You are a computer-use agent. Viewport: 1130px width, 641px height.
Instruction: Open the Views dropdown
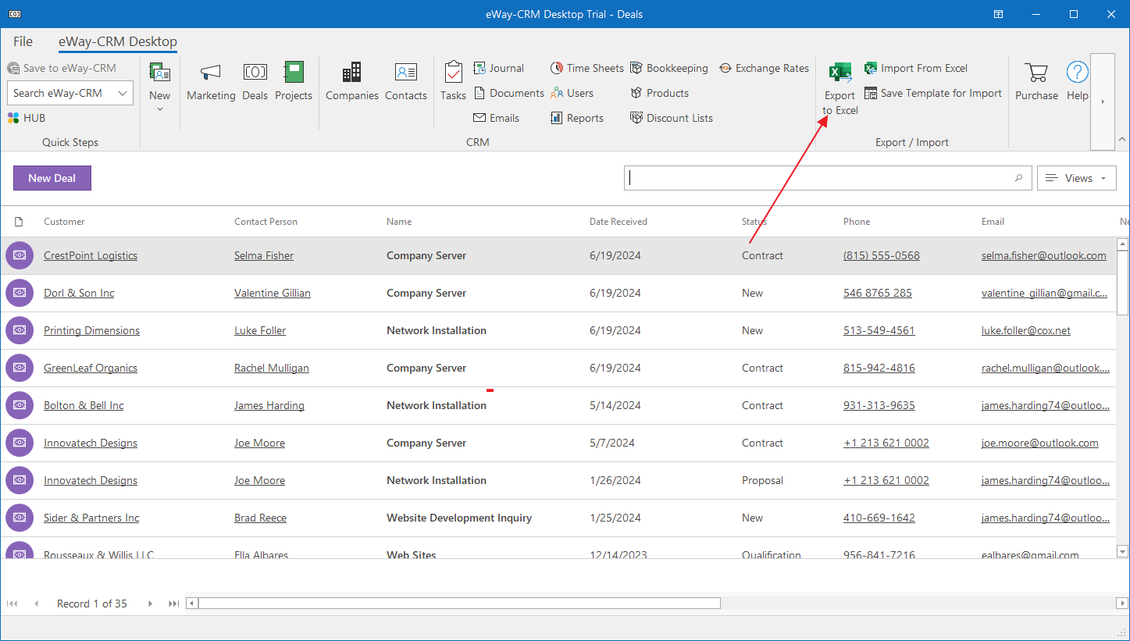1077,178
